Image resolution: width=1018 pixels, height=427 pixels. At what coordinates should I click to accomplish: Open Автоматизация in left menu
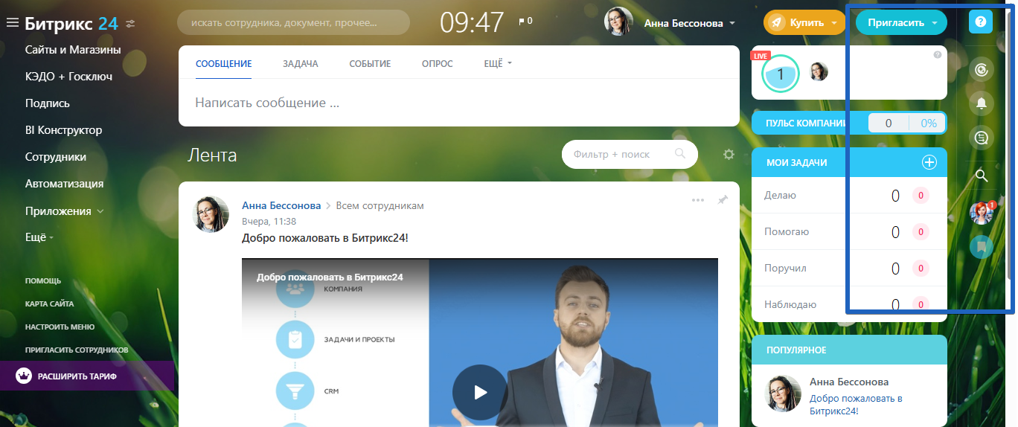[64, 184]
